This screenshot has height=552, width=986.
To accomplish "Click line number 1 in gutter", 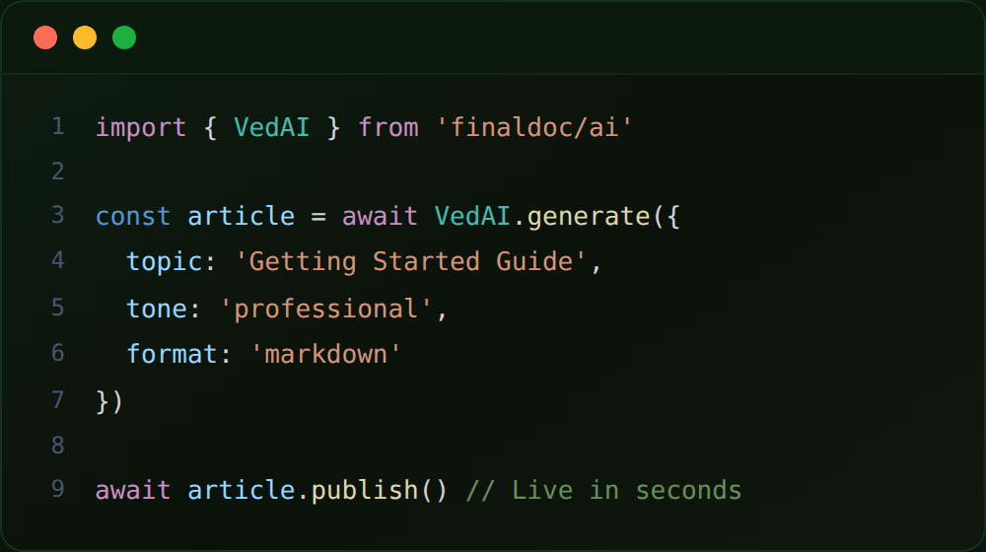I will coord(57,126).
